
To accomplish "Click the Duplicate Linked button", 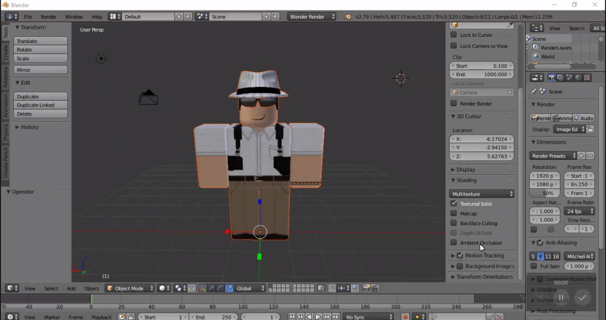I will [41, 105].
